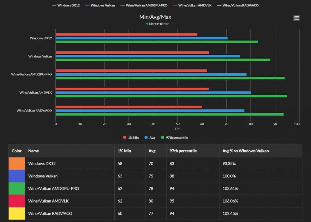
Task: Open the chart hamburger menu
Action: [x=296, y=18]
